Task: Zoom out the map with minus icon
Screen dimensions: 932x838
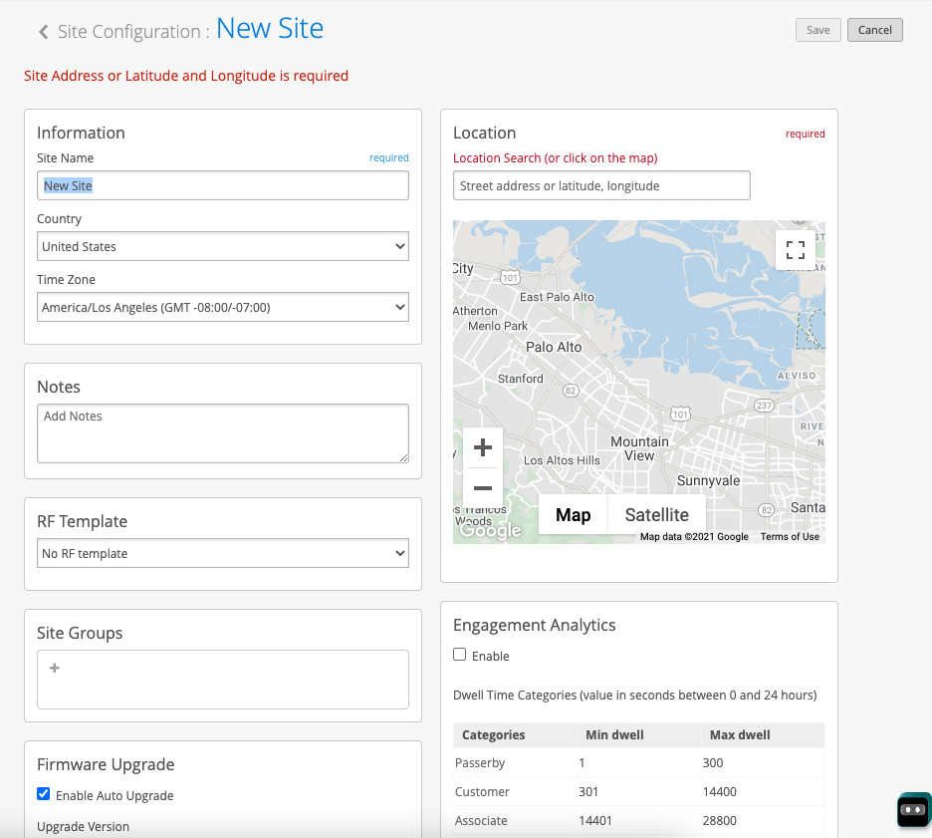Action: point(483,488)
